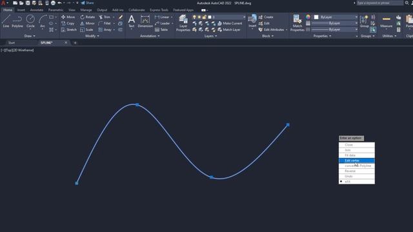Click the Group tool

coord(364,21)
